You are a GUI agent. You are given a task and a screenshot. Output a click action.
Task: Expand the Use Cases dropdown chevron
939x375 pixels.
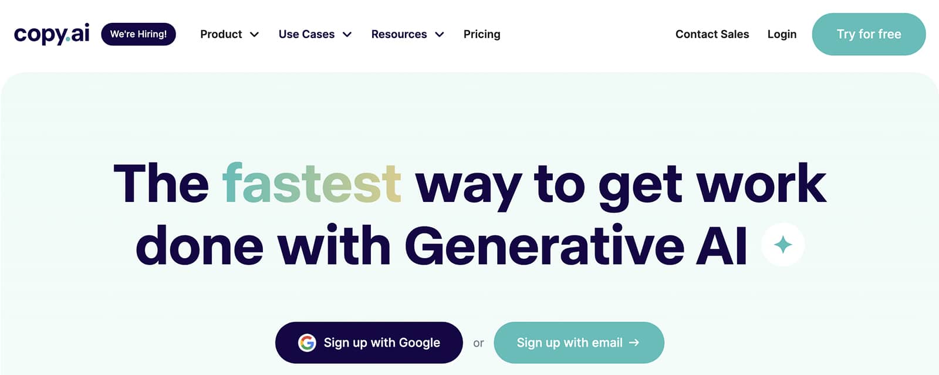tap(347, 35)
